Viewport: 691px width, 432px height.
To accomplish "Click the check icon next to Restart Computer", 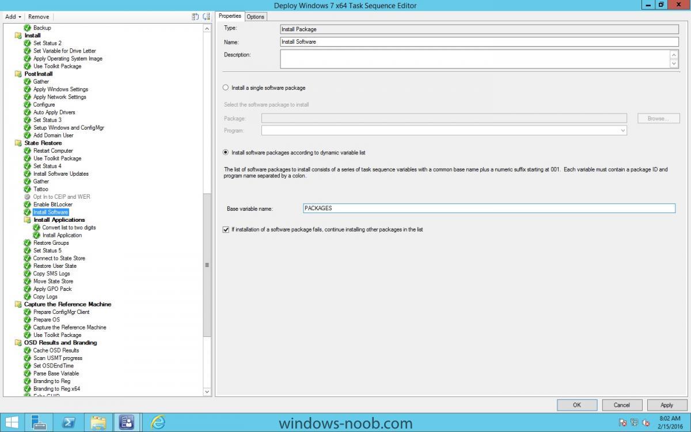I will [x=27, y=151].
